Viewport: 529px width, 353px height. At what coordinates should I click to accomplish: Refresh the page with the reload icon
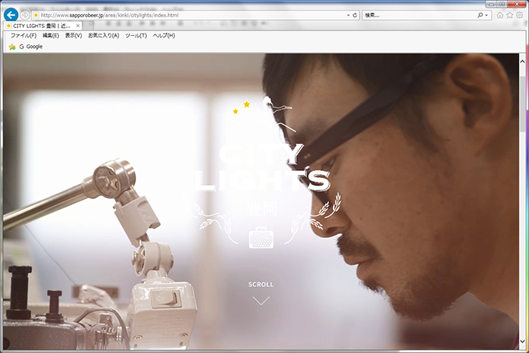coord(355,16)
